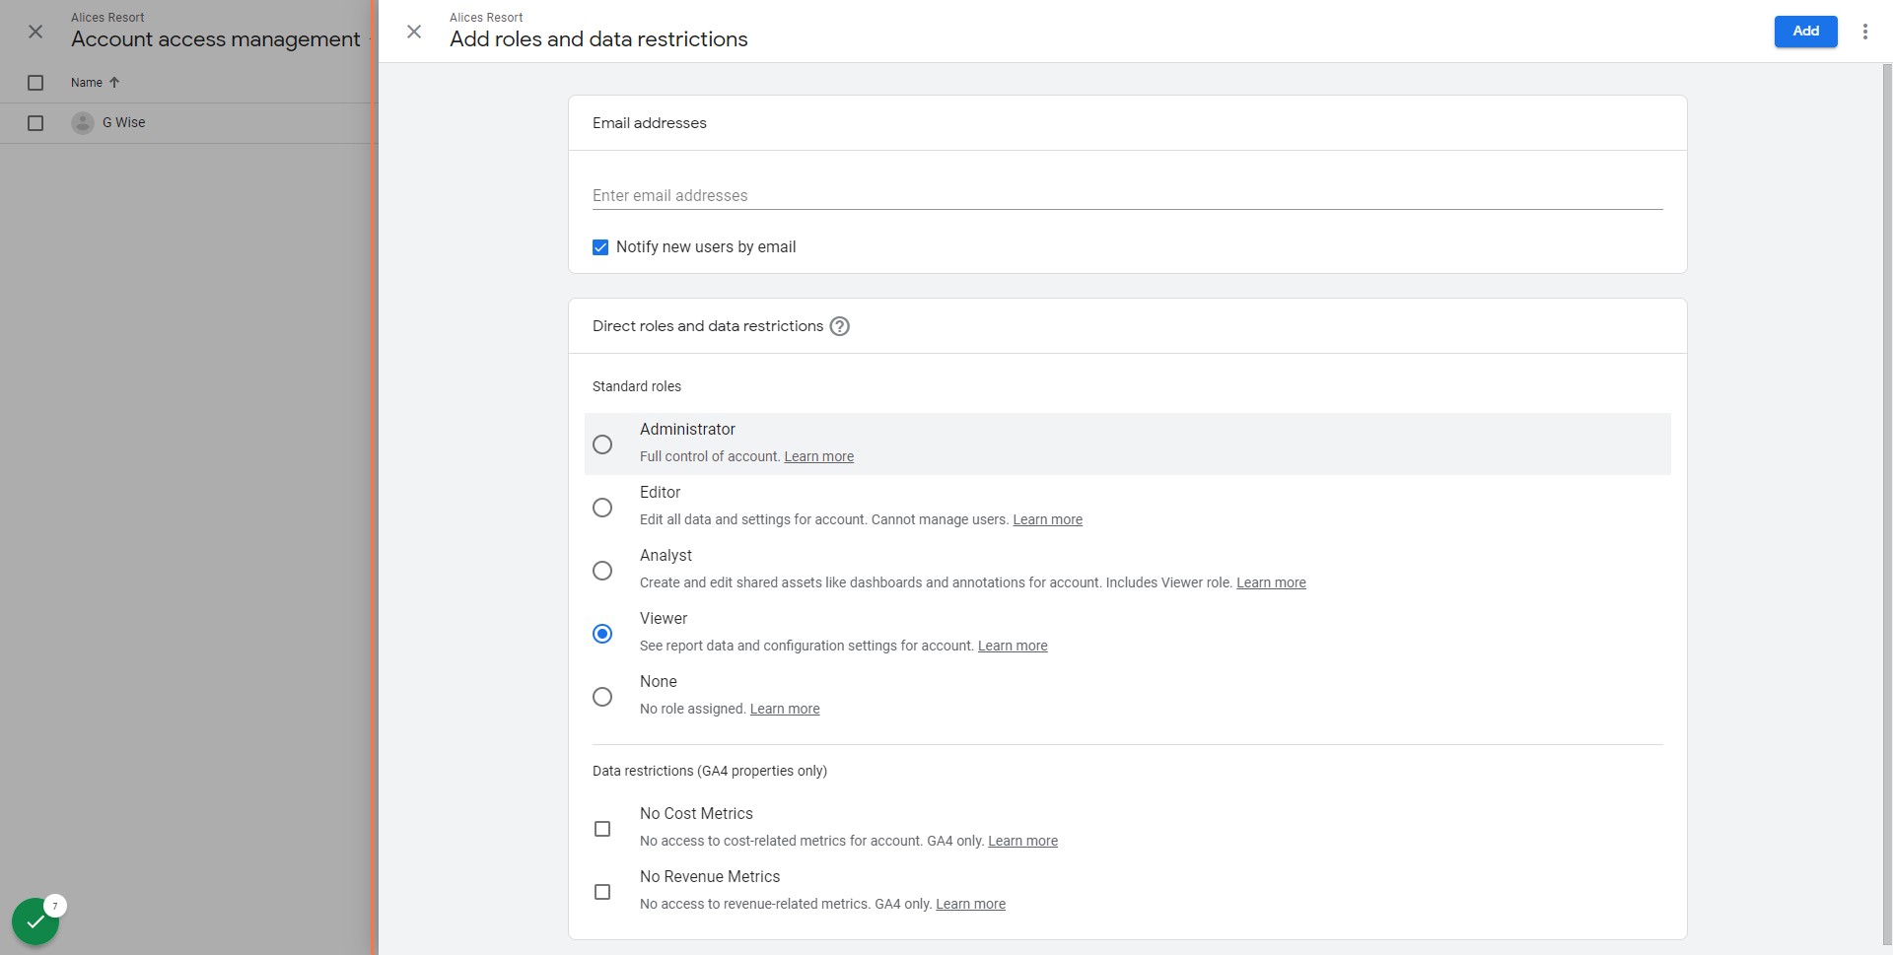
Task: Enable the No Revenue Metrics checkbox
Action: (x=602, y=892)
